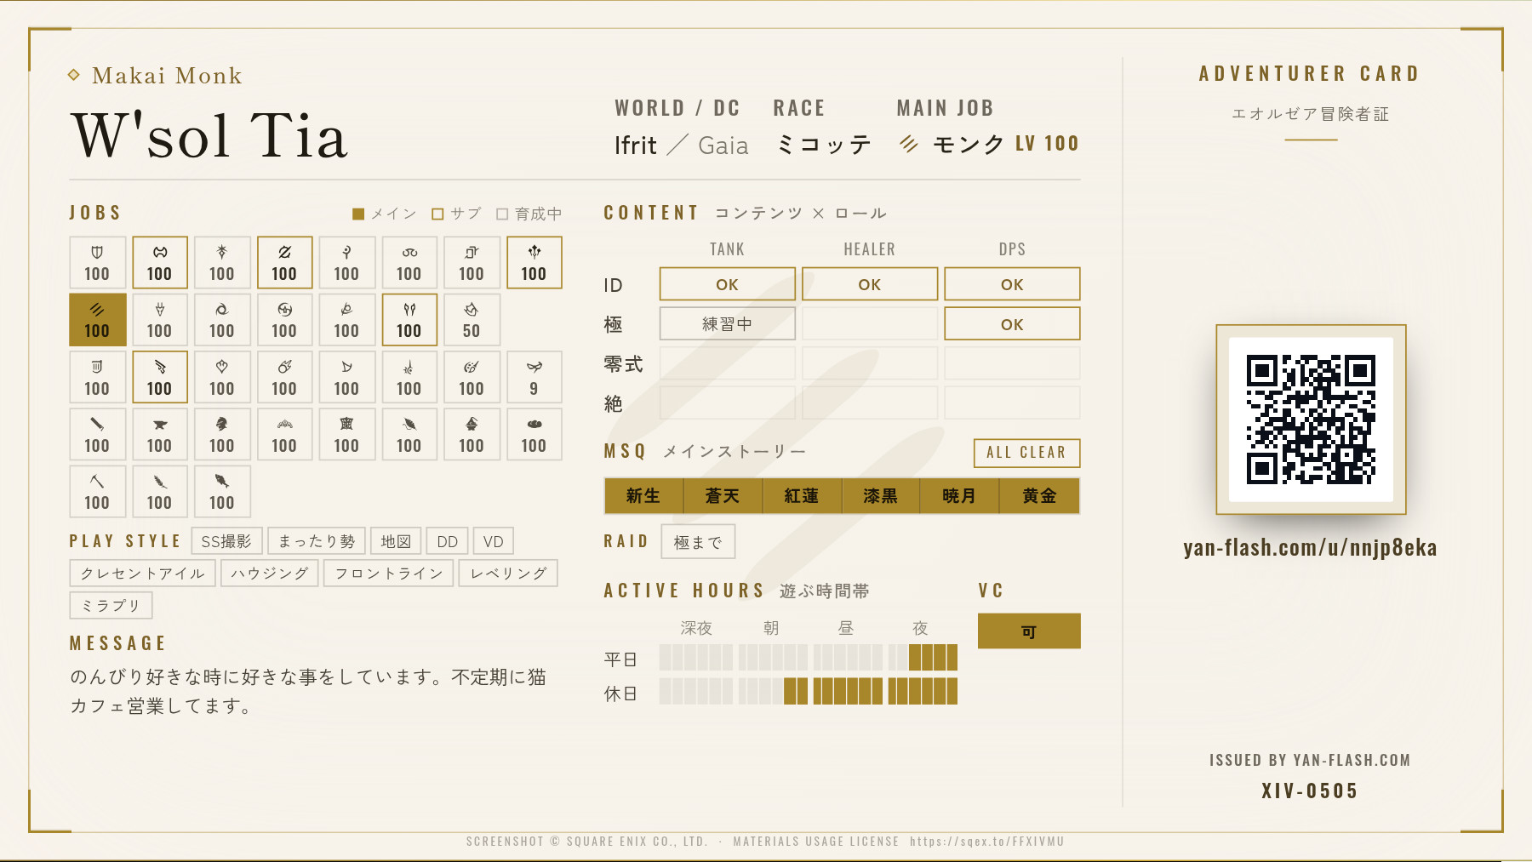Select the Blacksmith anvil job tile

tap(159, 434)
